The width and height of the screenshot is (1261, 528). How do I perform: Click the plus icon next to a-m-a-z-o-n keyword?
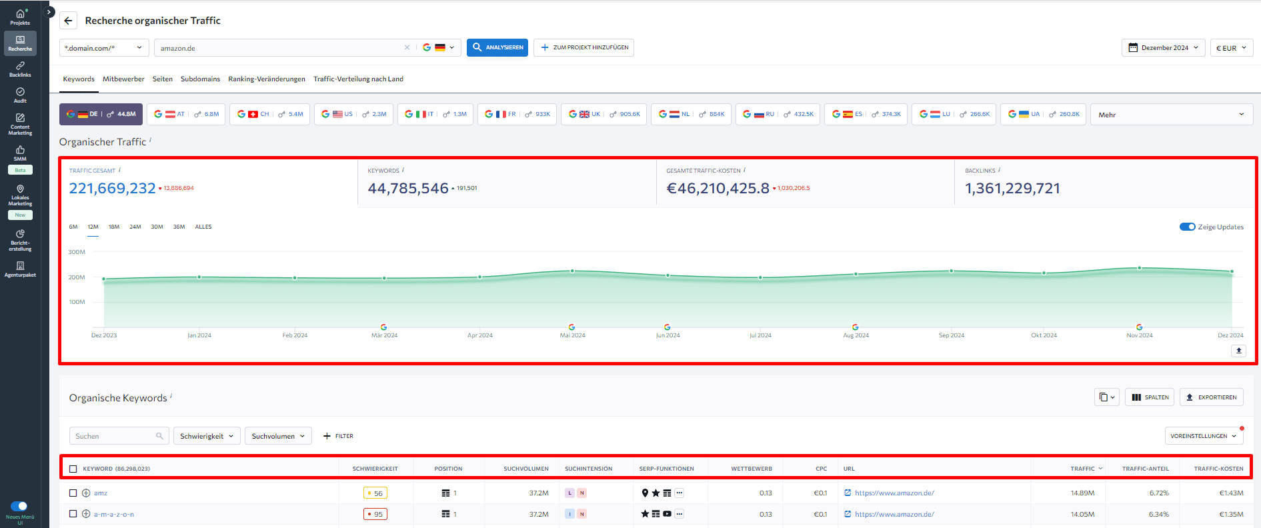(x=86, y=514)
